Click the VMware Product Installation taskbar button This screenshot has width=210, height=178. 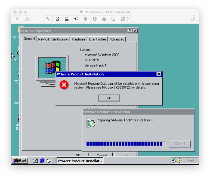[80, 161]
